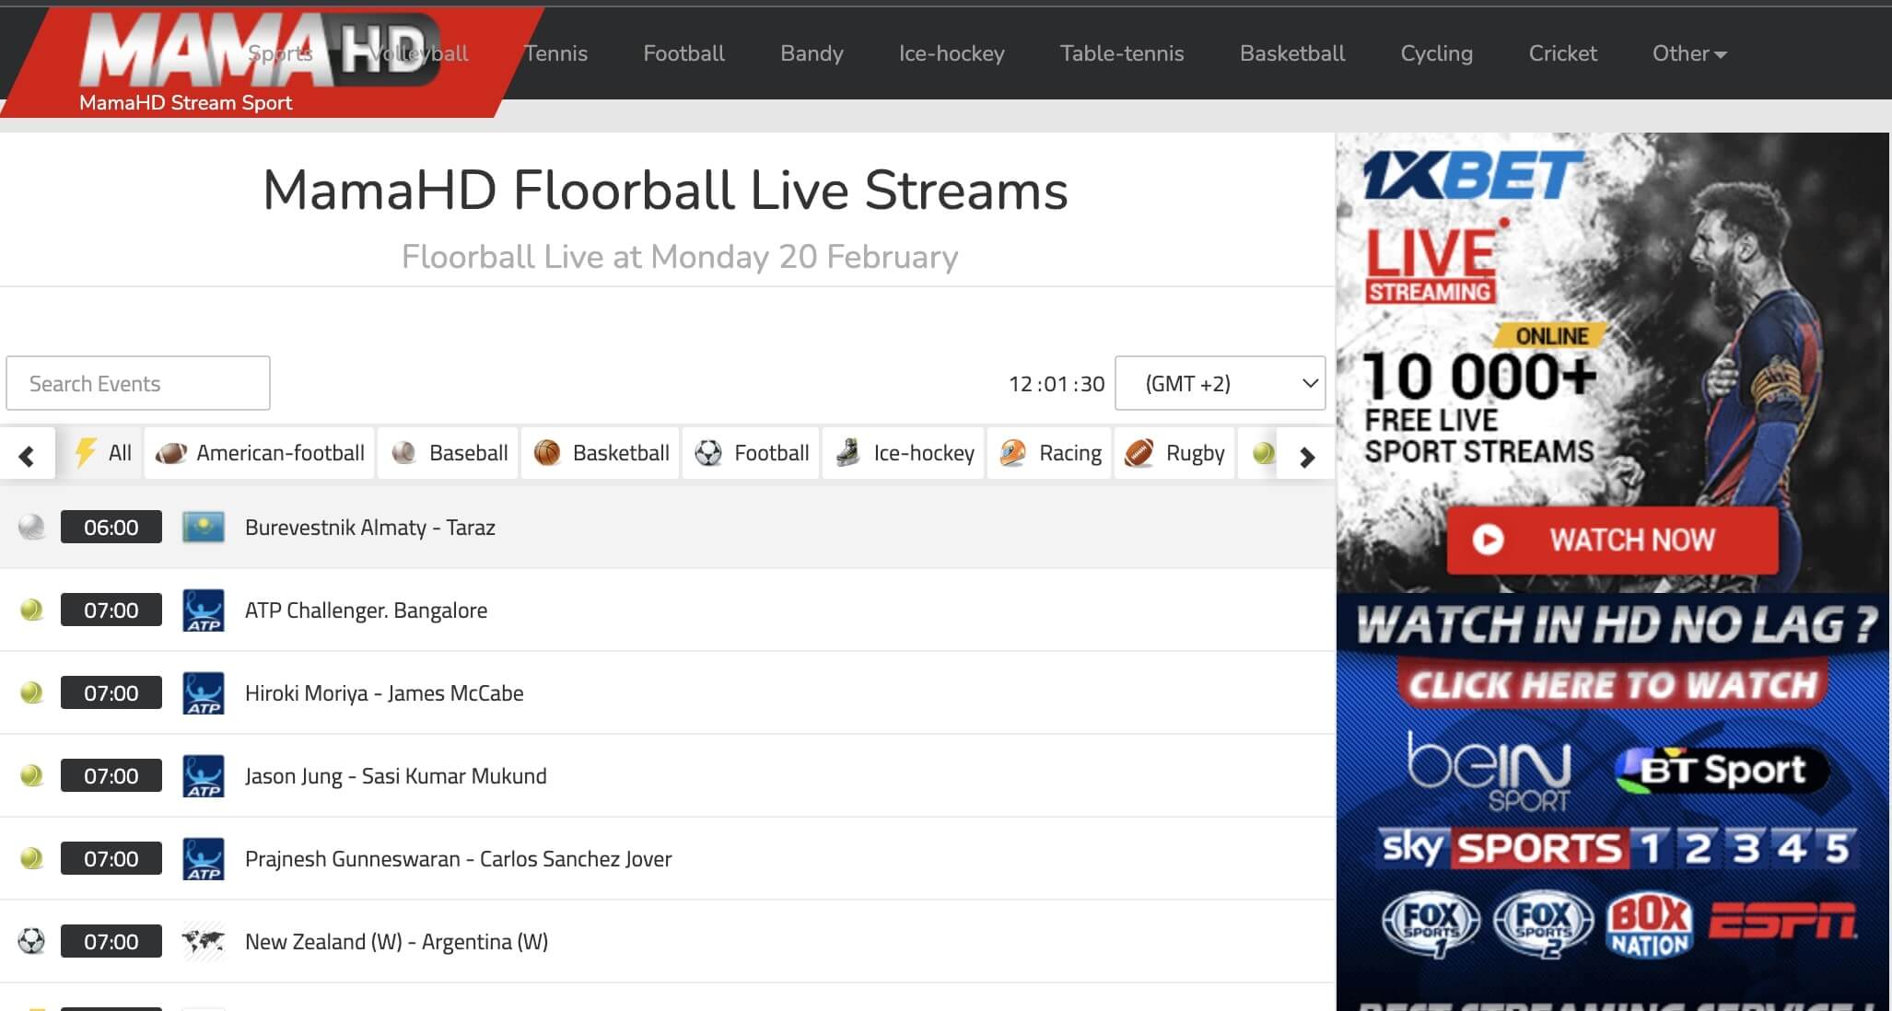Open the GMT +2 timezone dropdown

(x=1220, y=383)
